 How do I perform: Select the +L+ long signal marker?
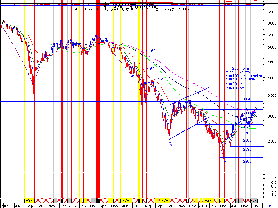click(x=254, y=201)
